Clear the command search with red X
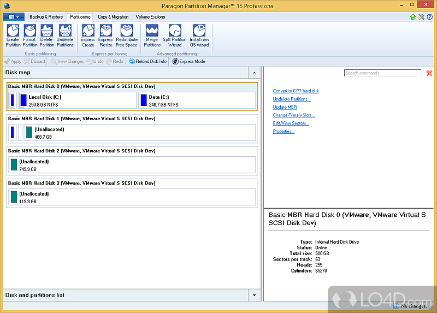Image resolution: width=437 pixels, height=313 pixels. (x=429, y=73)
